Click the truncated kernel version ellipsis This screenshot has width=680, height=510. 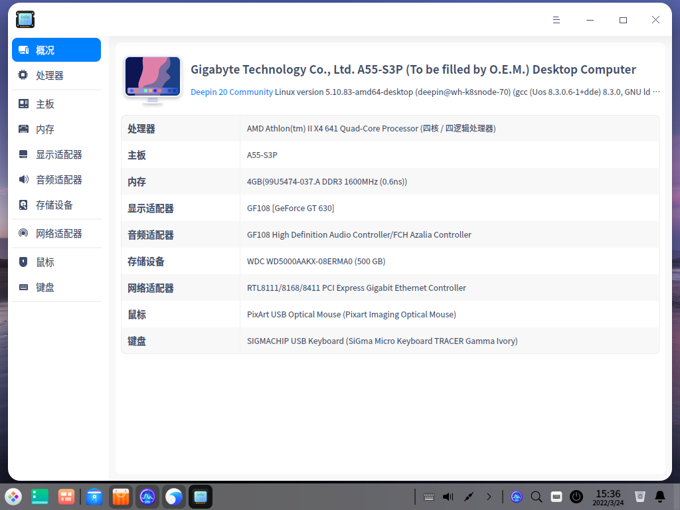(656, 92)
